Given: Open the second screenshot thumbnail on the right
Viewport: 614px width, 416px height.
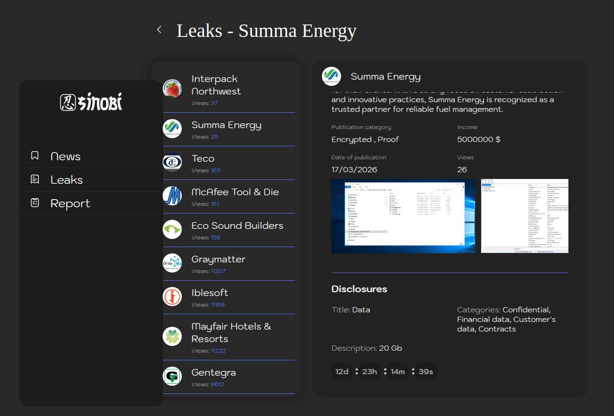Looking at the screenshot, I should tap(524, 216).
